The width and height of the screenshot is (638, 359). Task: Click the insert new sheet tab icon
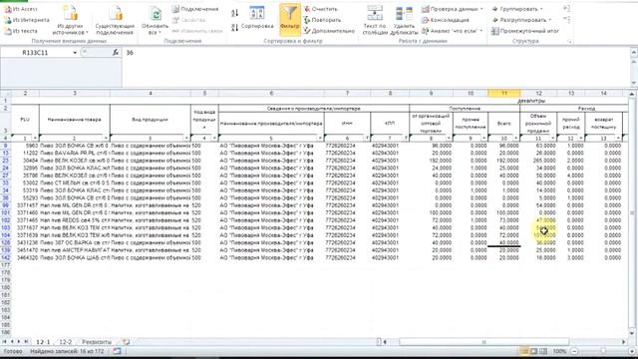pos(127,342)
